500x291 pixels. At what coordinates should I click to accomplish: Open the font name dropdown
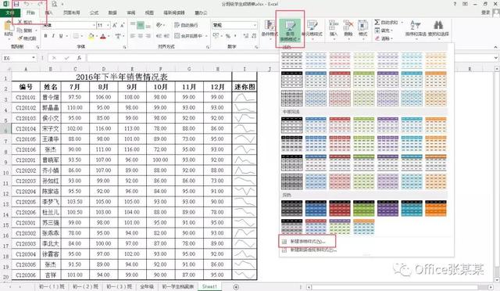click(94, 25)
